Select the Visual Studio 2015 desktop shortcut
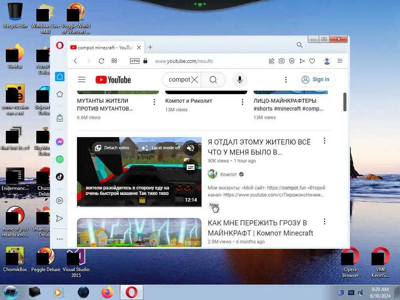 [x=76, y=263]
